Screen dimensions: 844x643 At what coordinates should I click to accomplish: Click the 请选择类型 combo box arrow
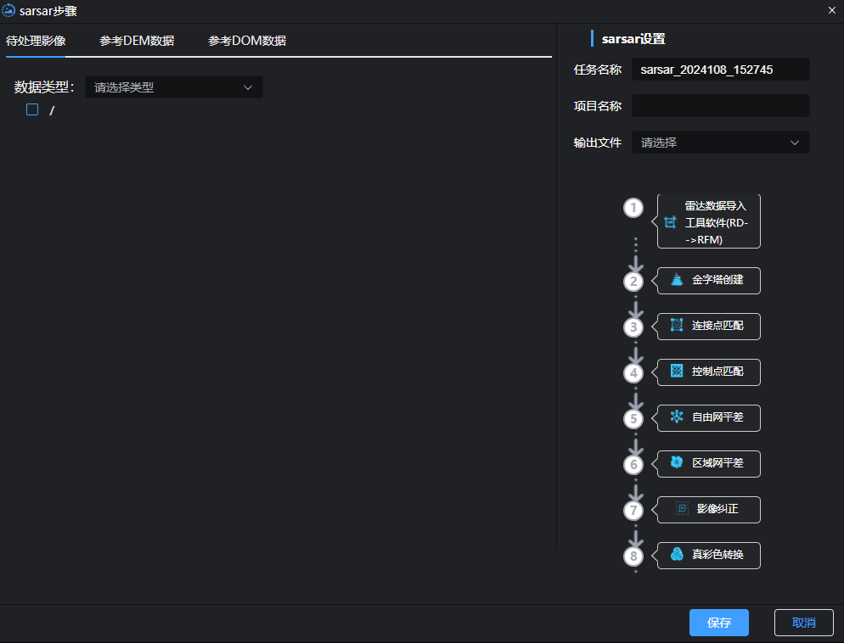pos(247,87)
